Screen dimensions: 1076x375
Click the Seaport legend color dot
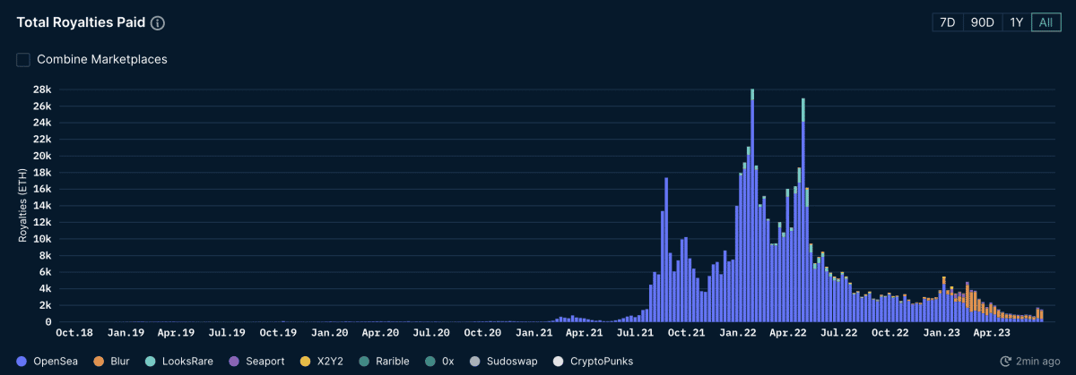(x=236, y=361)
